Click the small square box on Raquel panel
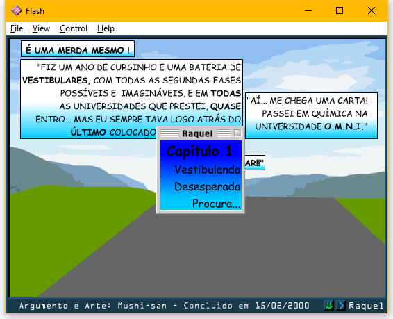The height and width of the screenshot is (319, 393). 237,133
